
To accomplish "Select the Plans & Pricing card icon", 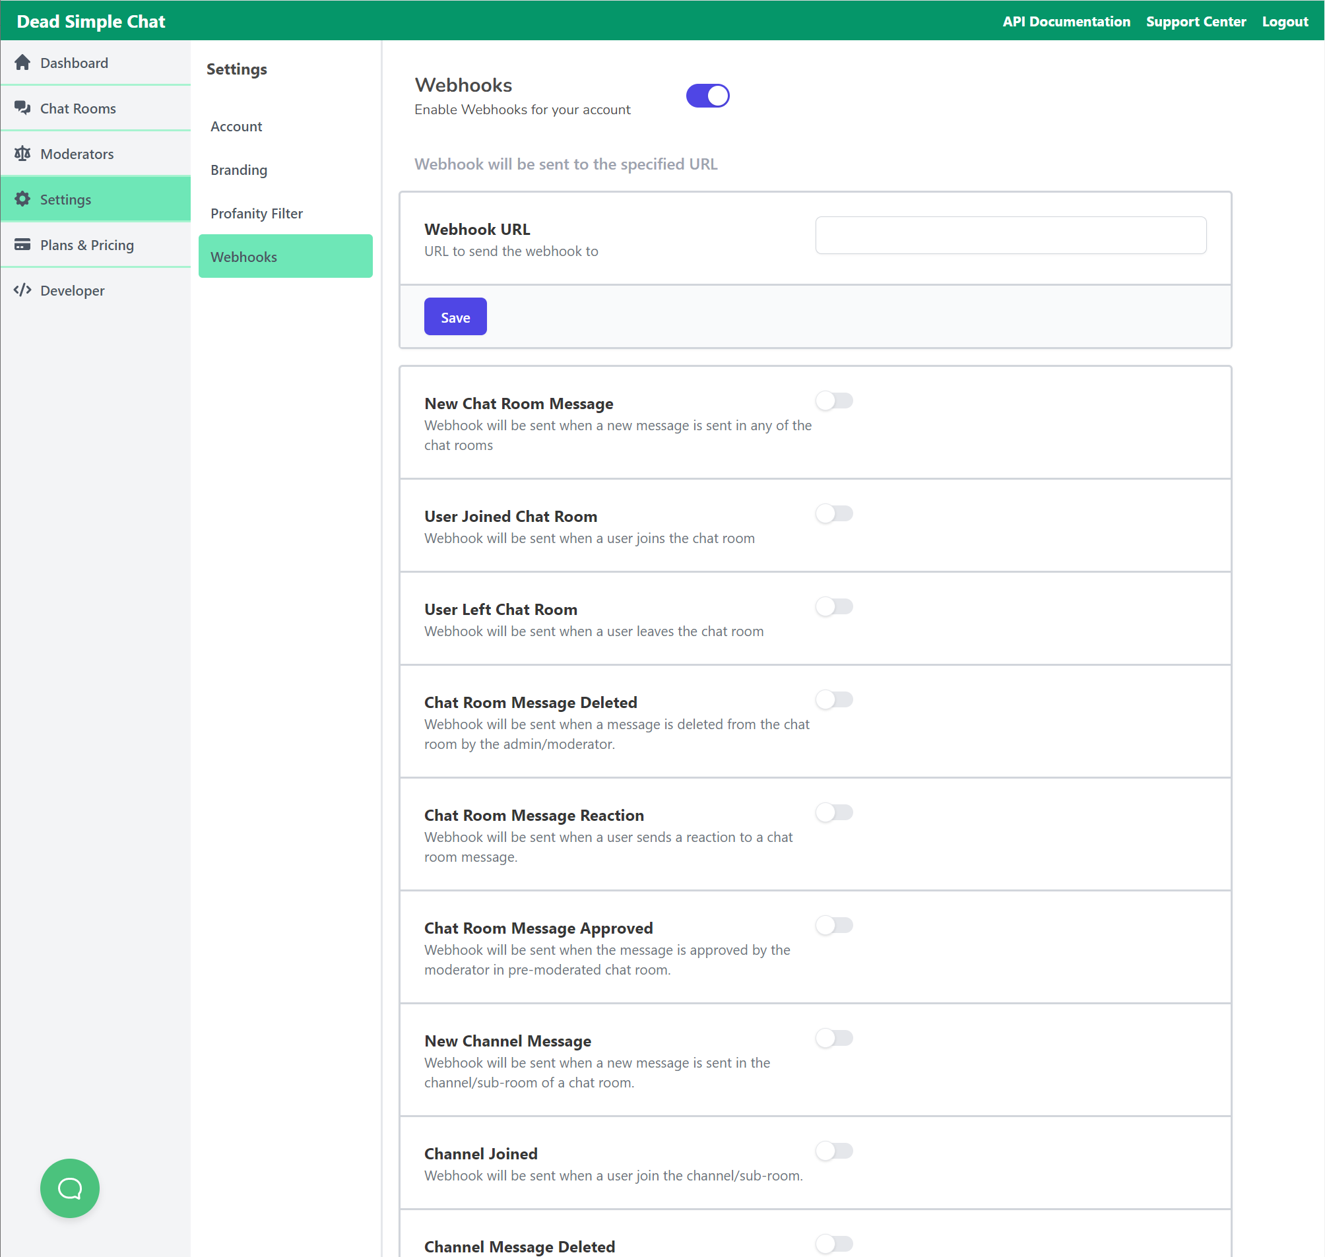I will click(23, 244).
